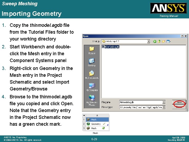Image resolution: width=189 pixels, height=142 pixels.
Task: Click the Open button
Action: tap(179, 102)
